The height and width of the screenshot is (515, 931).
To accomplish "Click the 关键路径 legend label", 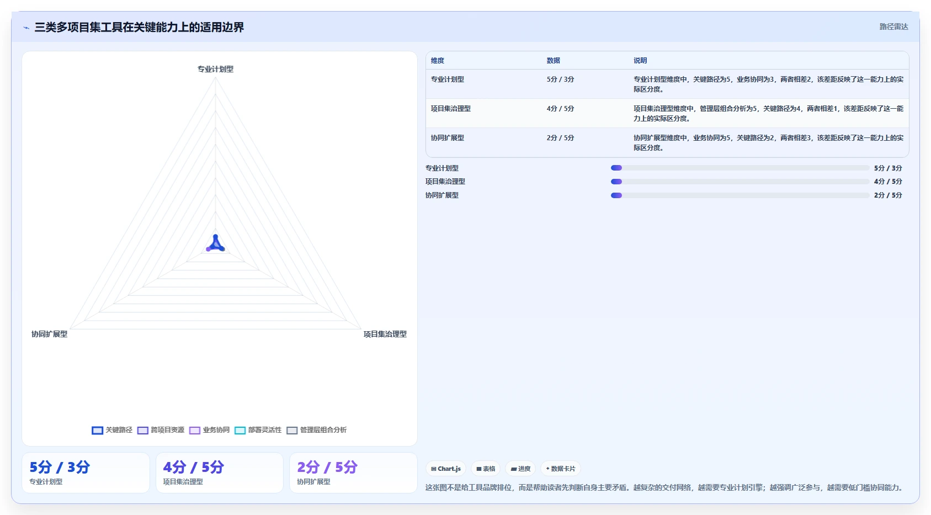I will point(119,430).
